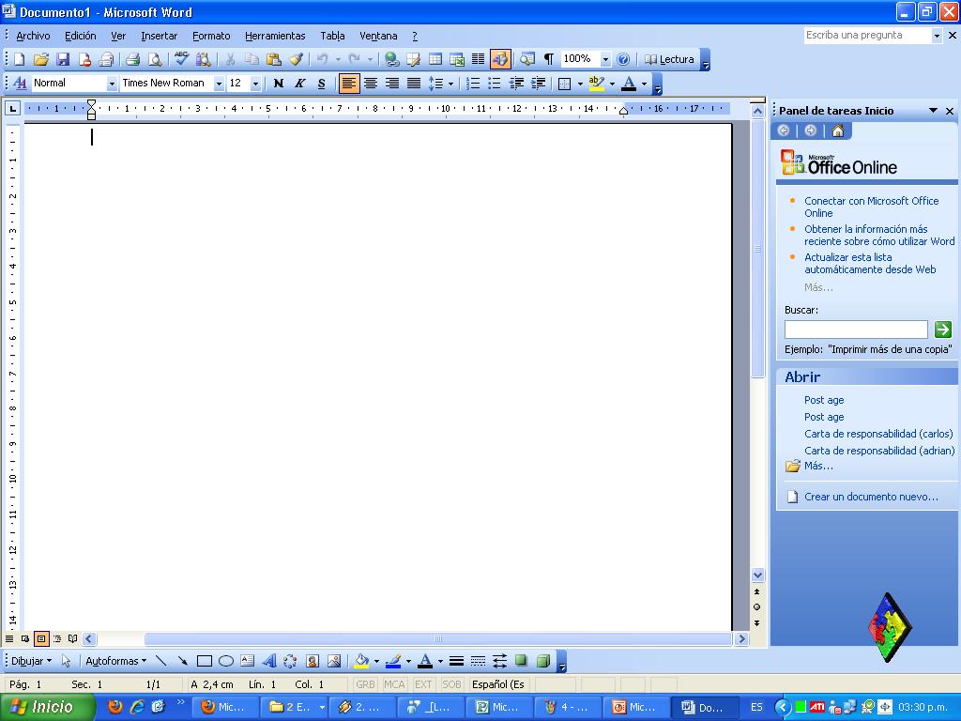Toggle the Show/Hide ¶ formatting marks

(548, 57)
